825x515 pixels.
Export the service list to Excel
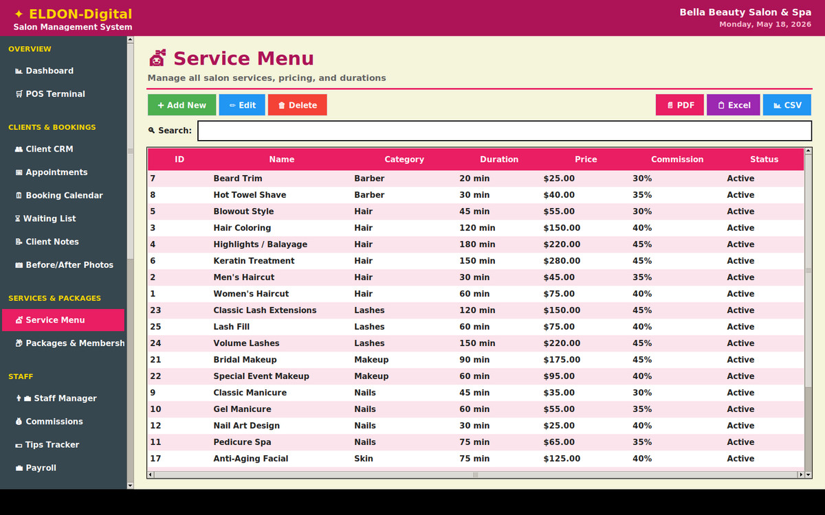pyautogui.click(x=734, y=105)
